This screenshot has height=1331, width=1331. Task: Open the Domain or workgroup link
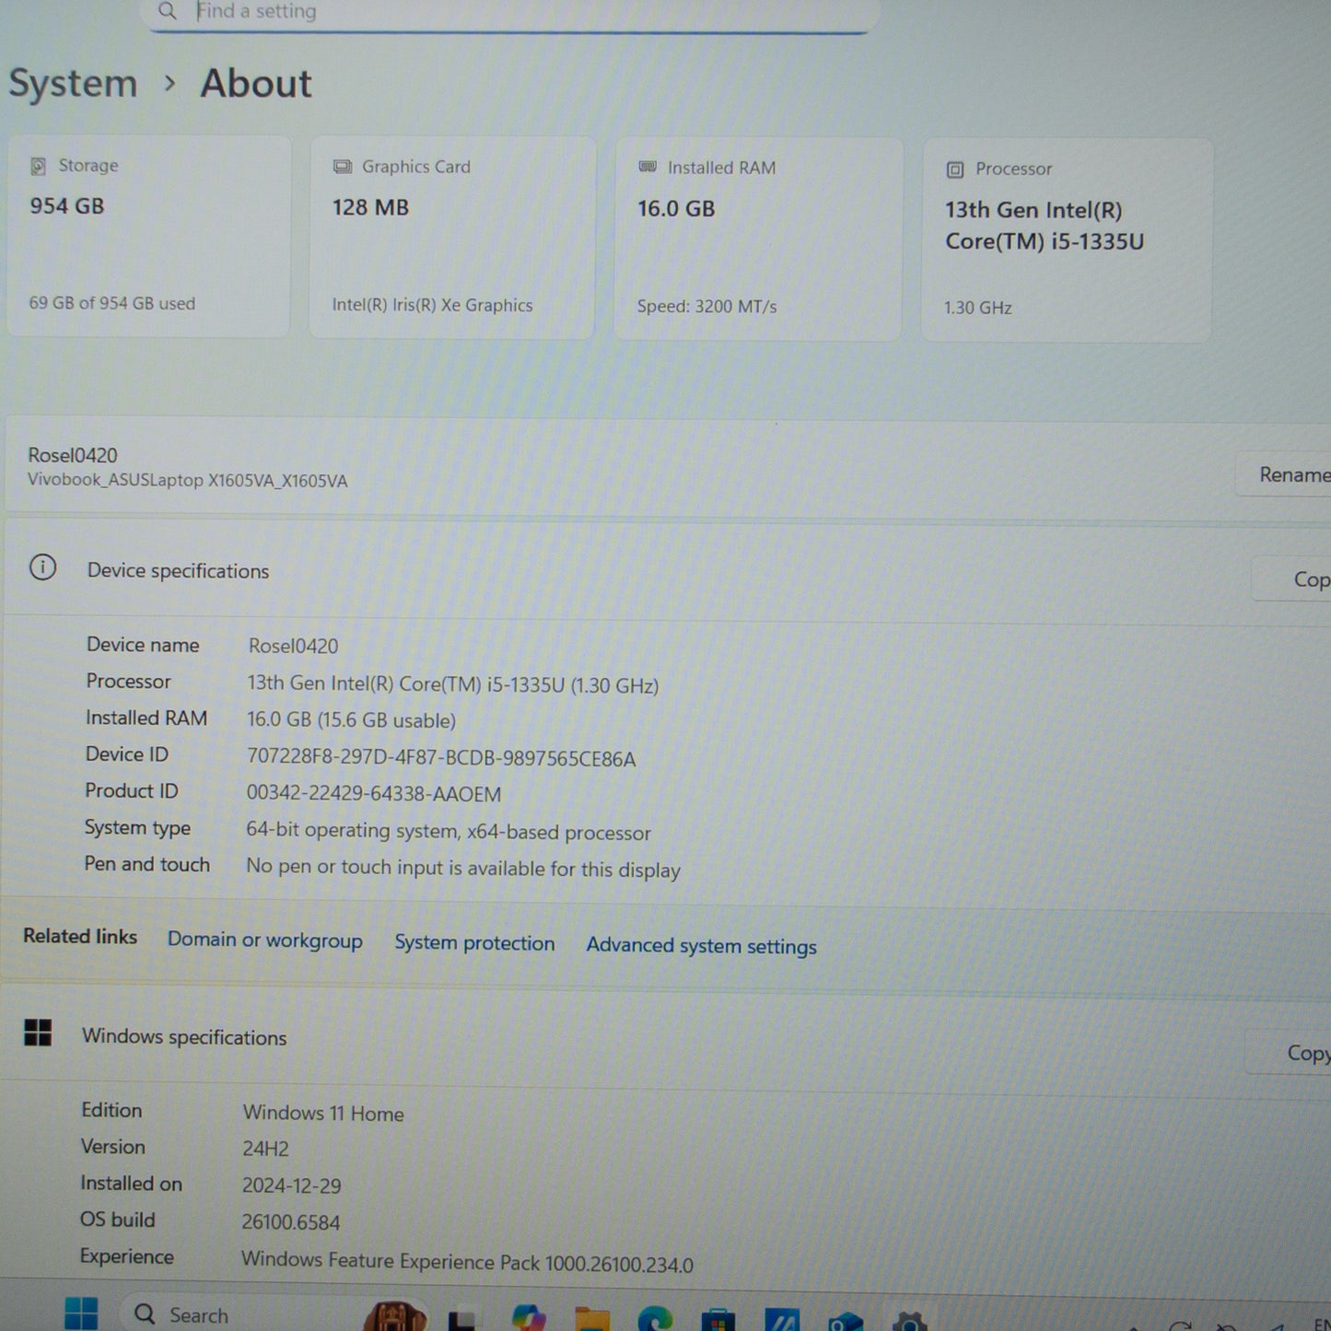pos(264,940)
